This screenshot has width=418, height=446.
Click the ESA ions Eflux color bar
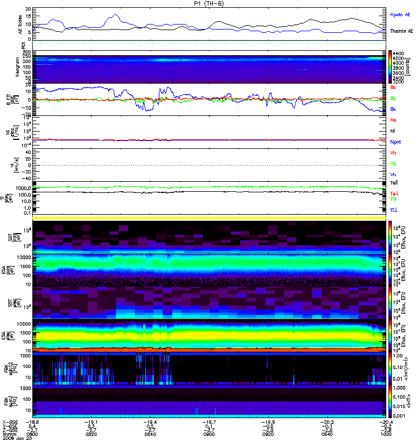coord(390,270)
